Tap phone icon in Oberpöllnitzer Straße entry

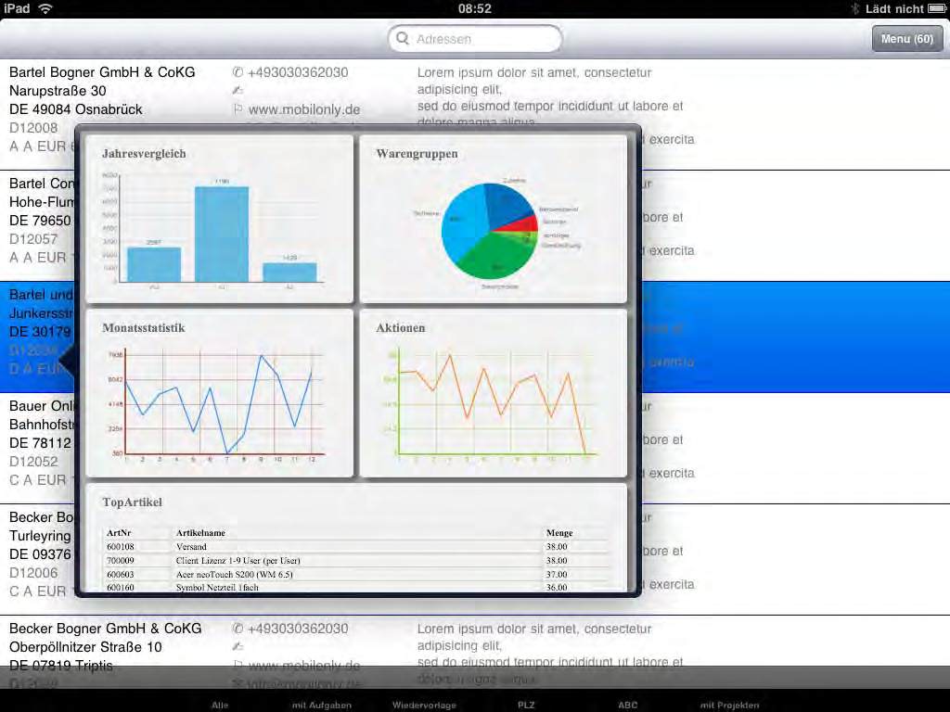(237, 629)
